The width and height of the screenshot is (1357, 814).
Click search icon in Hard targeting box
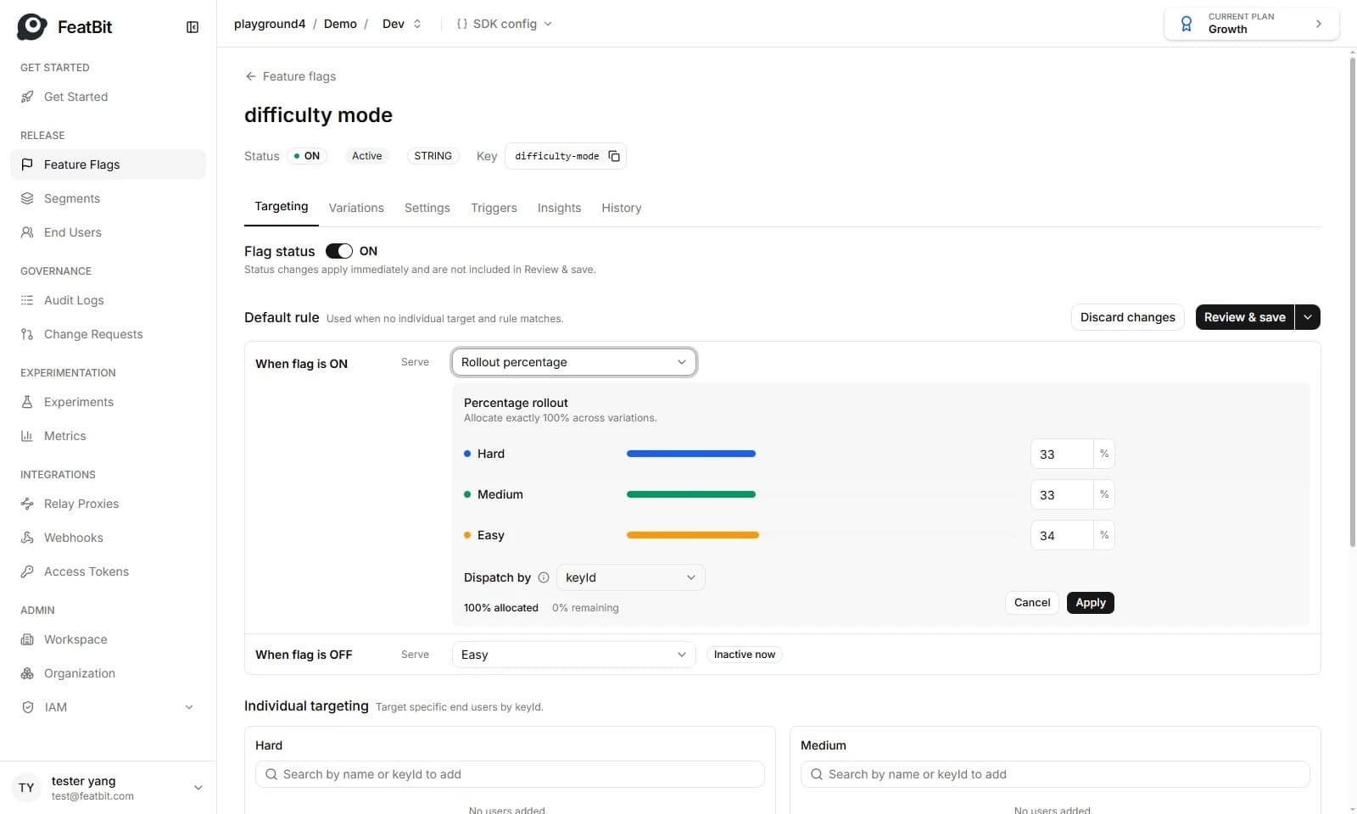[271, 774]
